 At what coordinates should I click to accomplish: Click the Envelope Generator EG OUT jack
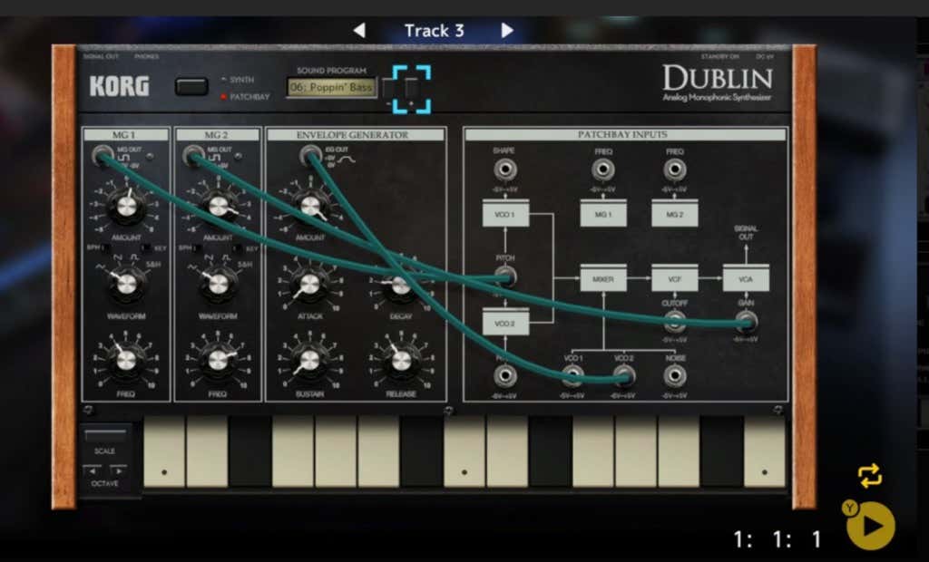click(311, 156)
